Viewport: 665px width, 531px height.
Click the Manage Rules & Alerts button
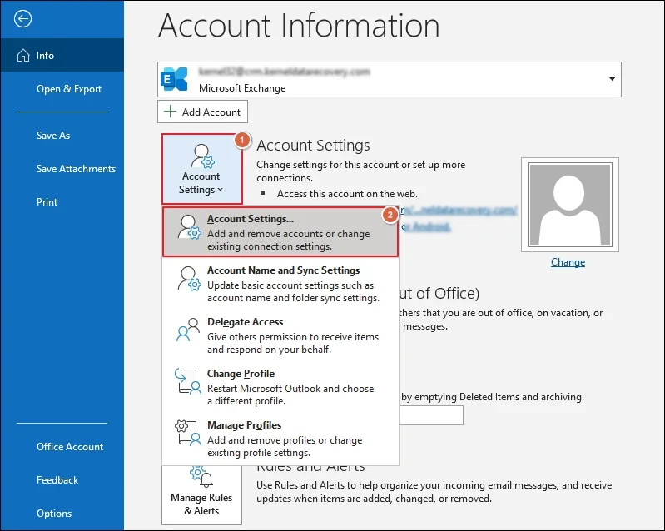click(x=201, y=494)
